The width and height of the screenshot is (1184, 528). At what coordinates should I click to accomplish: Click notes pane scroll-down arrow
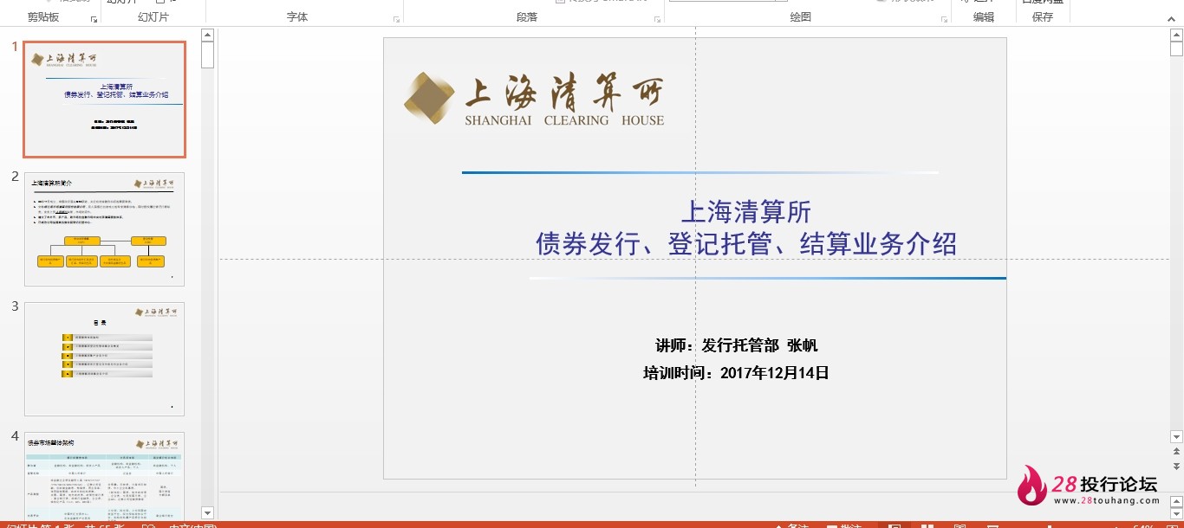(1176, 512)
